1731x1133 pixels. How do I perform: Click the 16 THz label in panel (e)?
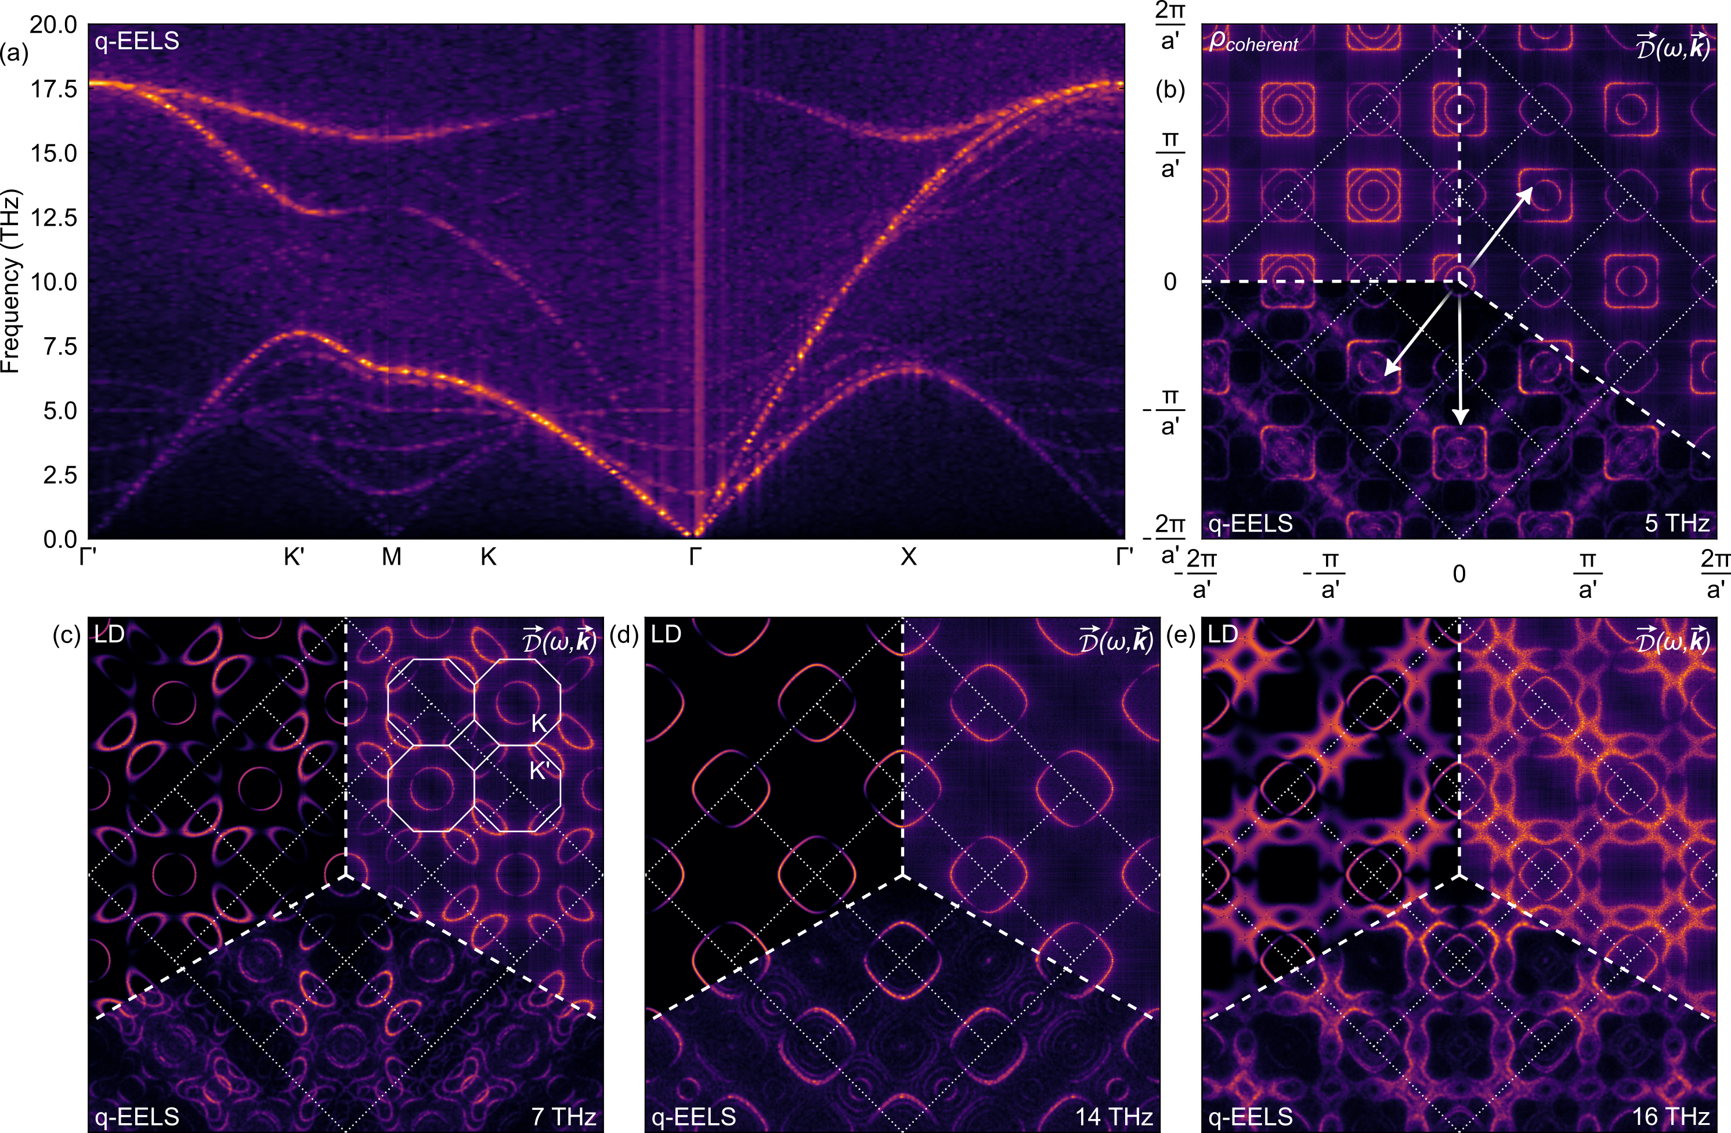1671,1116
